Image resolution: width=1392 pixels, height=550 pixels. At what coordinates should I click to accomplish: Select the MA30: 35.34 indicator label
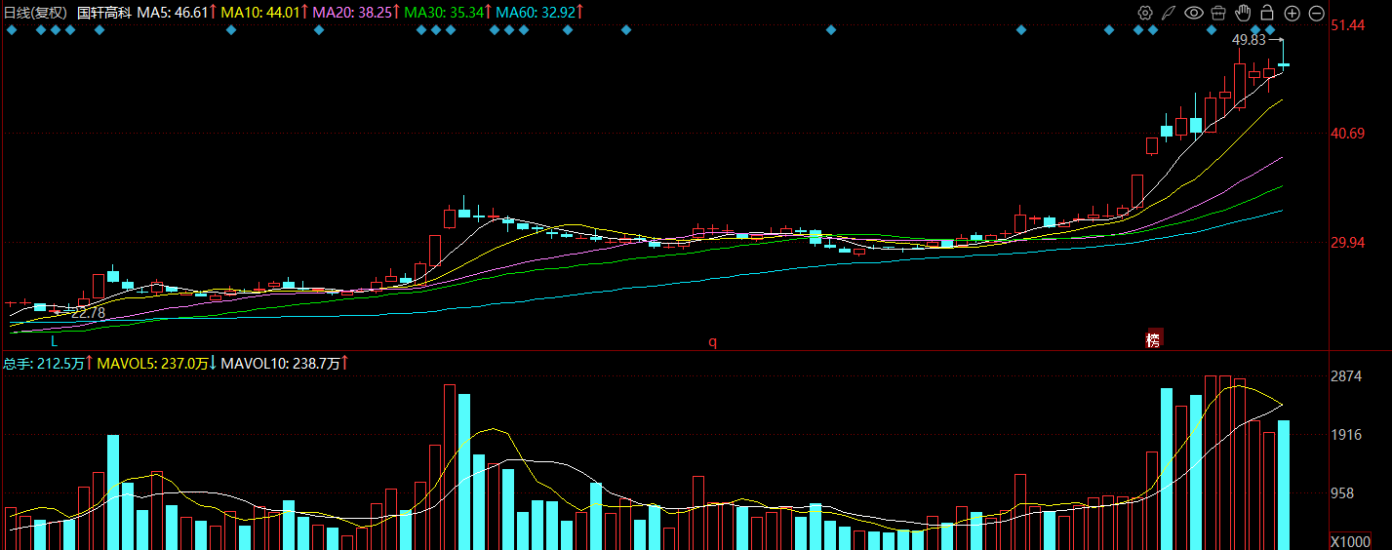(x=445, y=13)
